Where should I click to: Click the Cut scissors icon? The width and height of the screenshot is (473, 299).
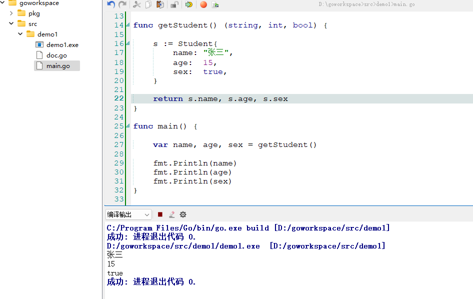pos(137,4)
